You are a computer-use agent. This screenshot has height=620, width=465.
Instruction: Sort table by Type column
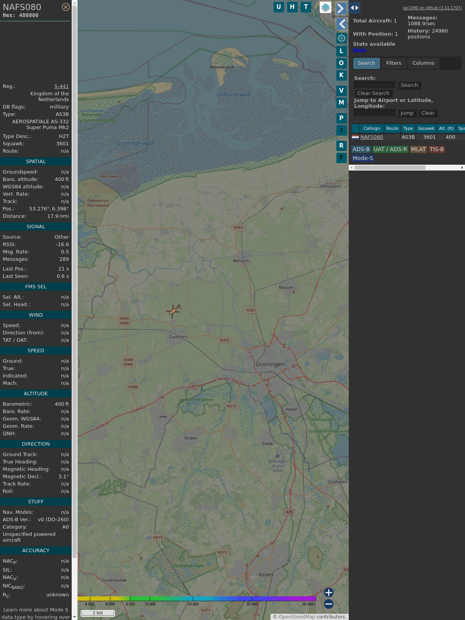click(408, 128)
